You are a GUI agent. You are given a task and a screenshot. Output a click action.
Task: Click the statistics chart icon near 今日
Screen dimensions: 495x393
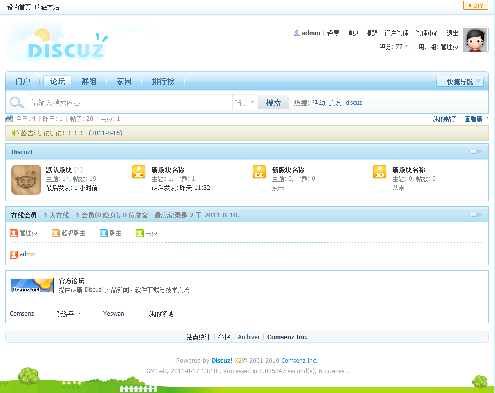pyautogui.click(x=9, y=119)
